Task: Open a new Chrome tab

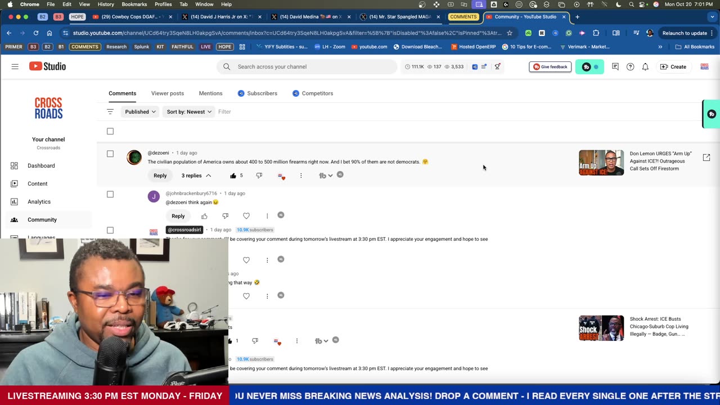Action: (577, 17)
